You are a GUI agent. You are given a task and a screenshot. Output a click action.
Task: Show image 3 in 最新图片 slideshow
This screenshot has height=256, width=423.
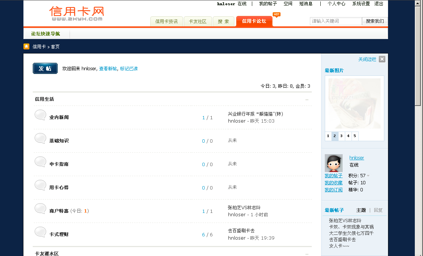point(341,136)
